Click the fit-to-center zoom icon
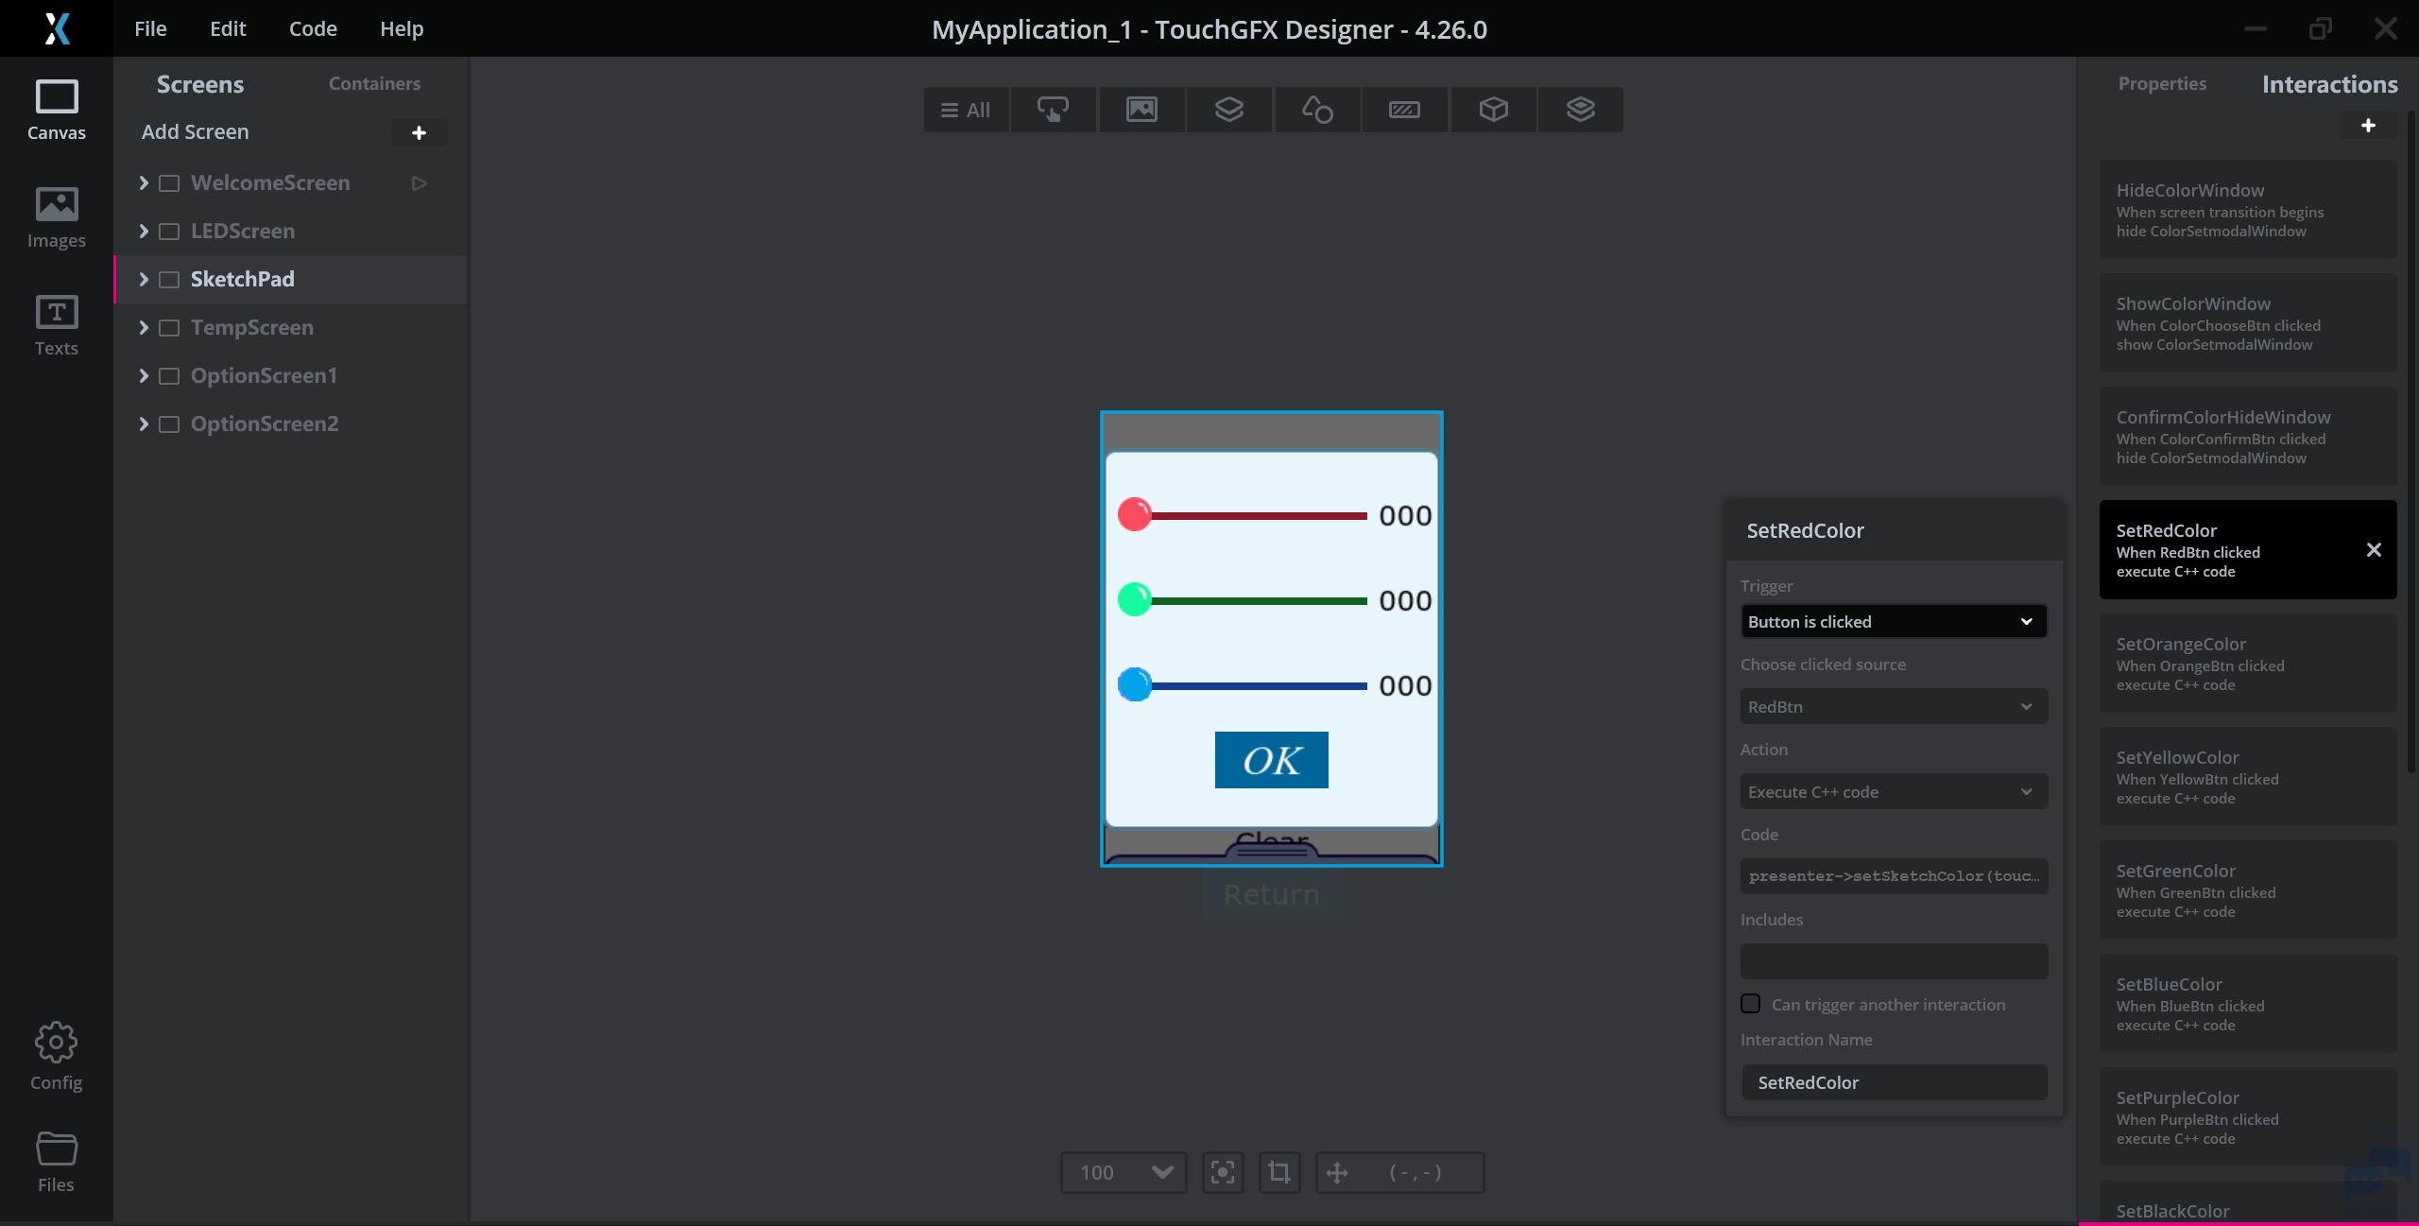This screenshot has height=1226, width=2419. pyautogui.click(x=1223, y=1172)
